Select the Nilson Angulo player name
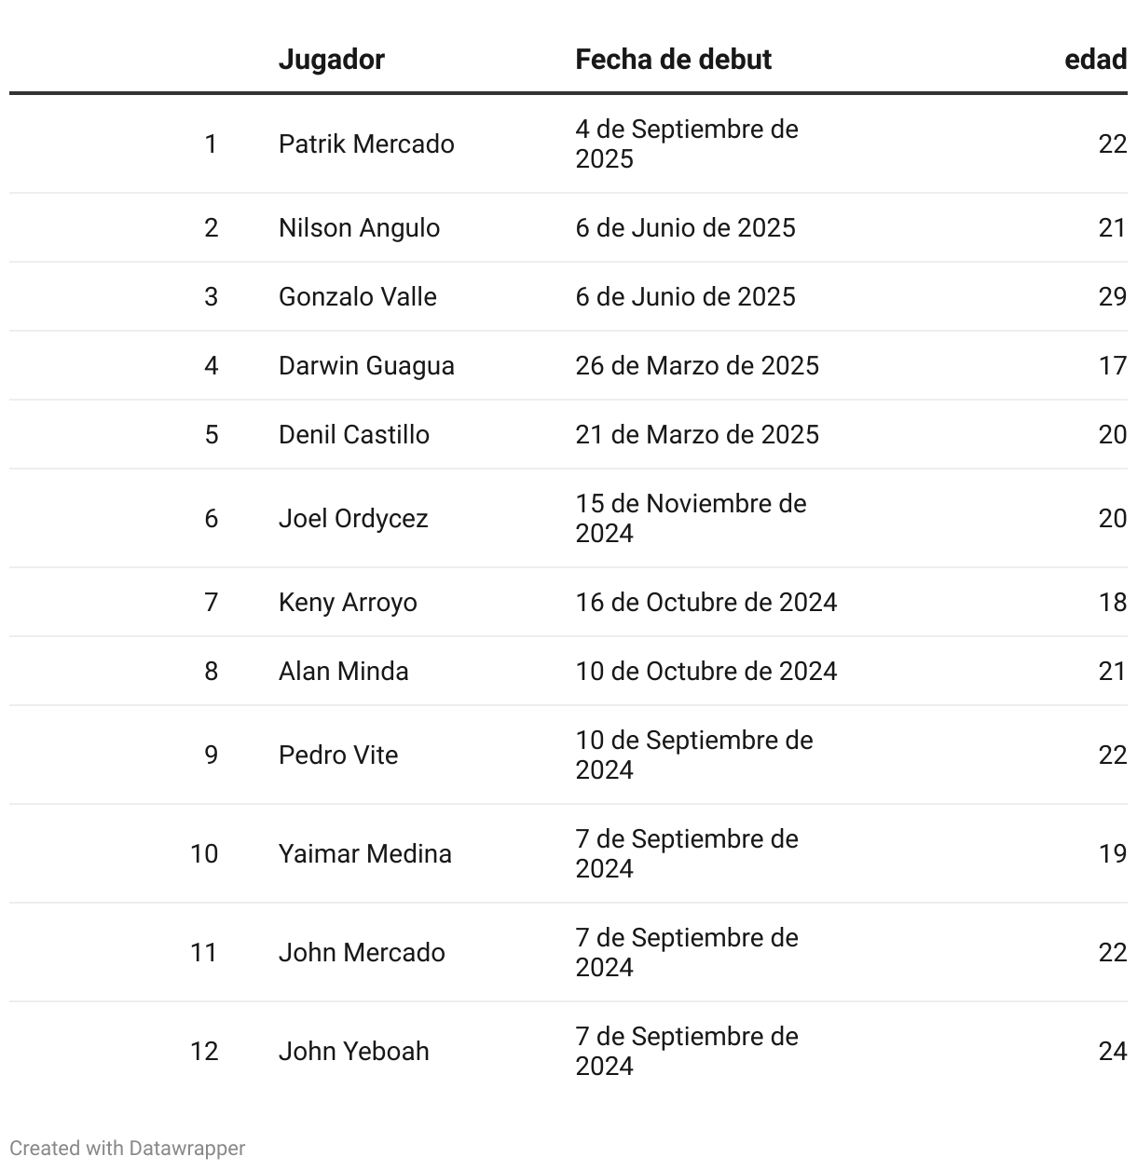1137x1170 pixels. tap(359, 228)
